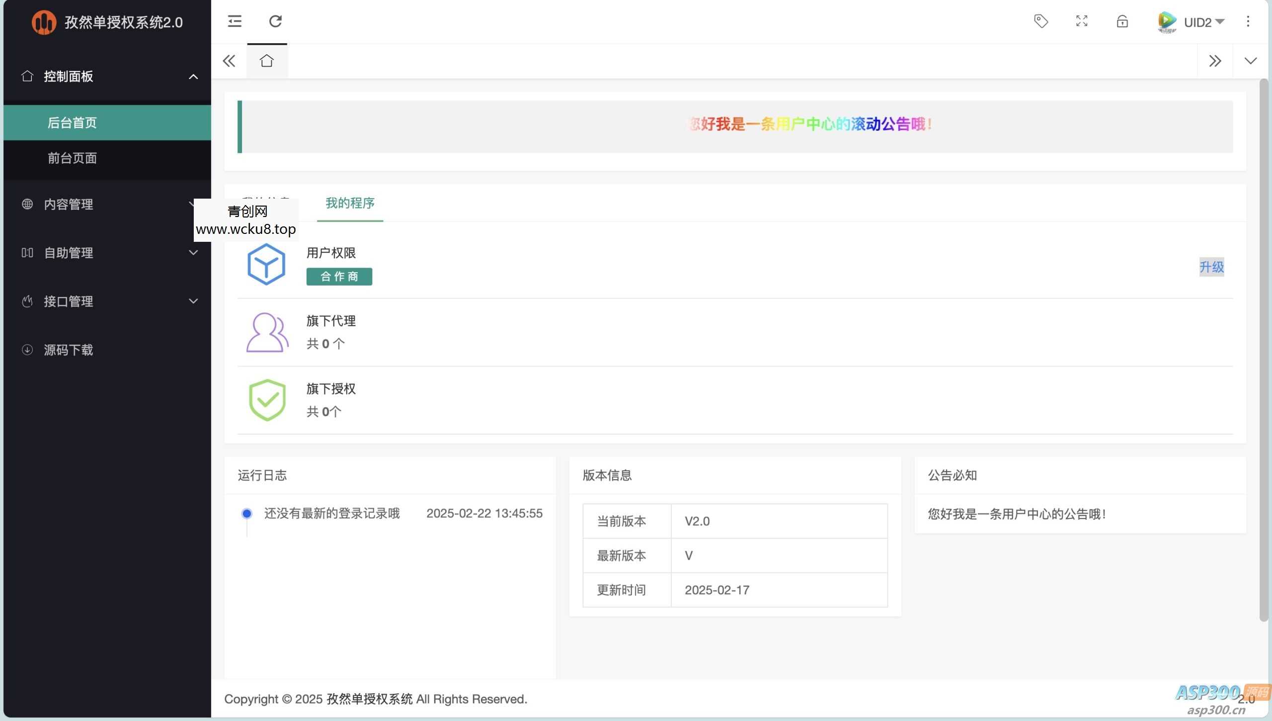
Task: Click the three-dot menu at top right
Action: 1248,21
